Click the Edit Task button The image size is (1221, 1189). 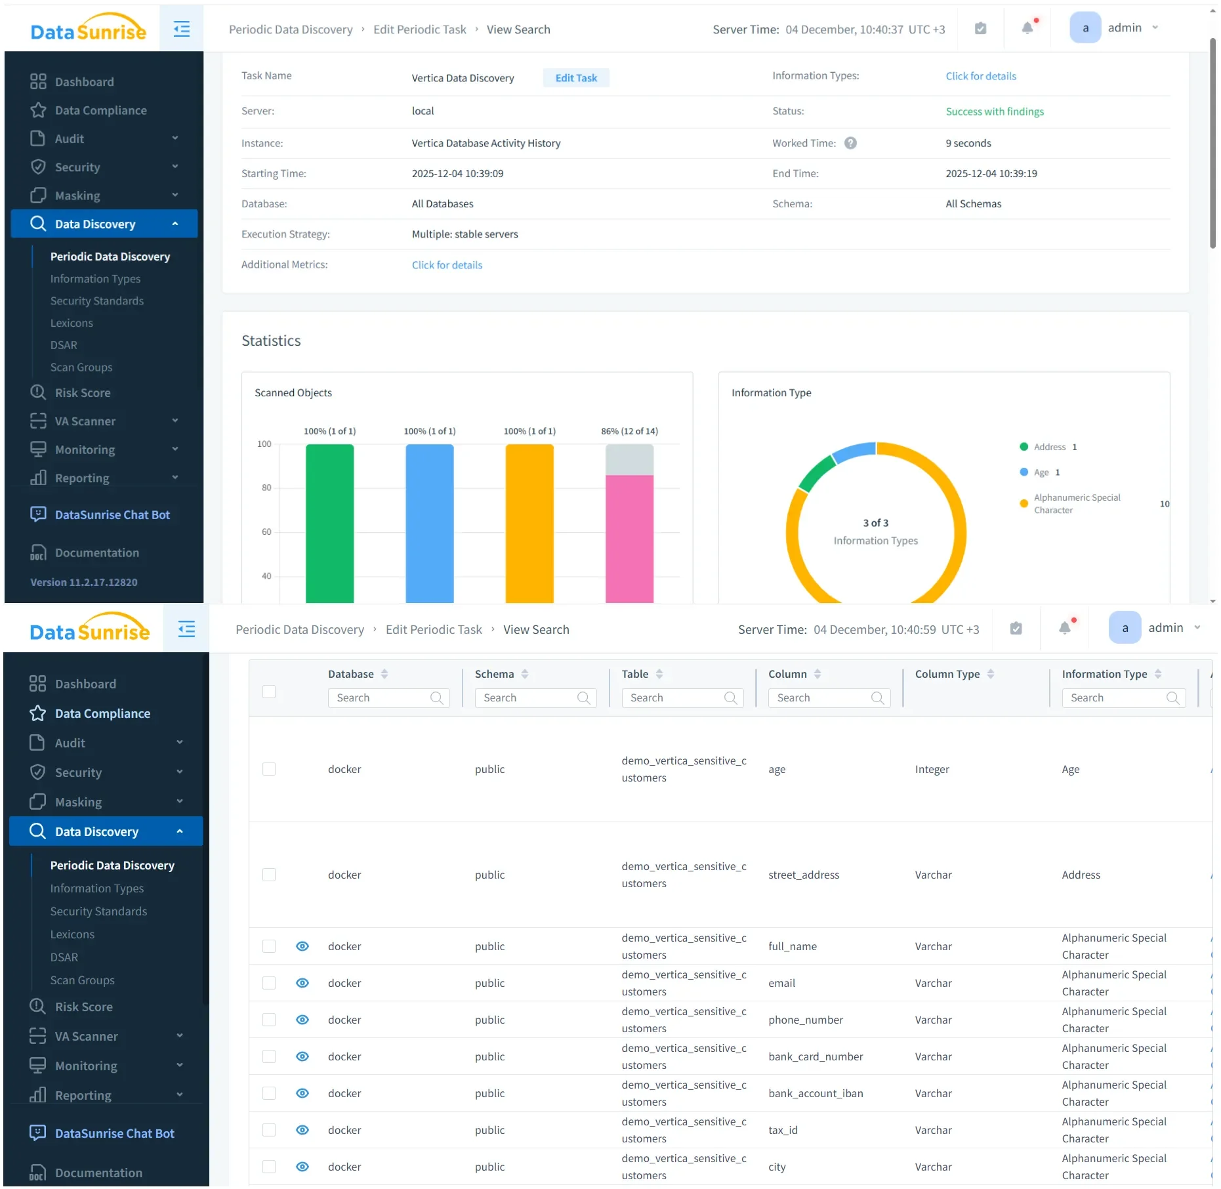575,77
